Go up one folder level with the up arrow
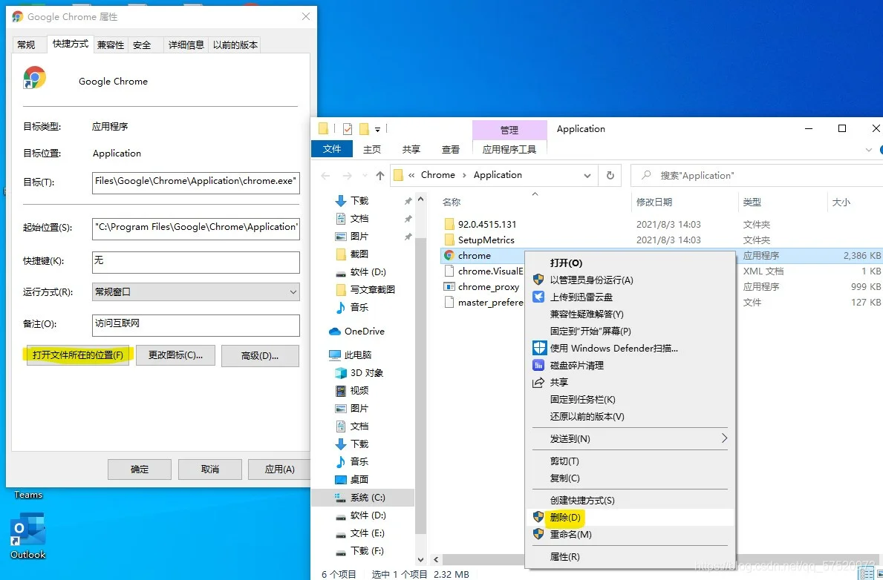The image size is (883, 580). point(380,176)
